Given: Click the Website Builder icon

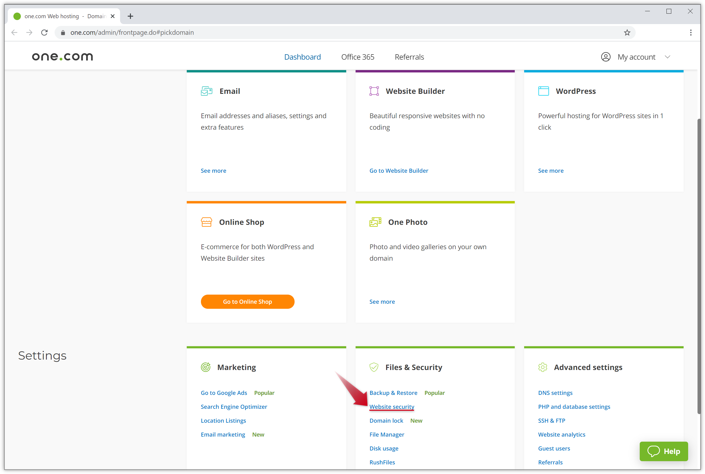Looking at the screenshot, I should point(374,91).
